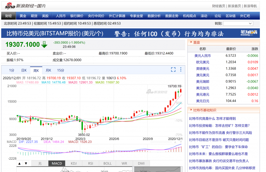Switch indicator to KDJ
266x172 pixels.
(74, 163)
